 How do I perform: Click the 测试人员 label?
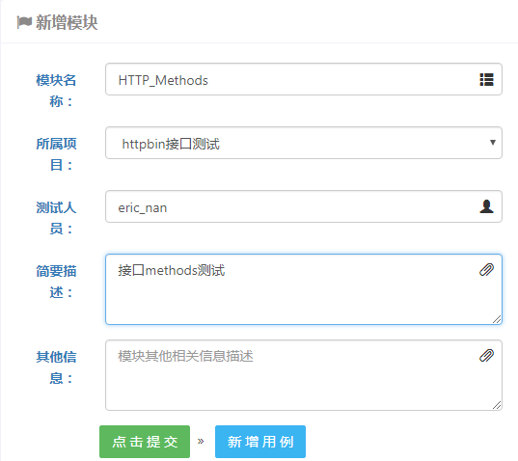(x=56, y=218)
